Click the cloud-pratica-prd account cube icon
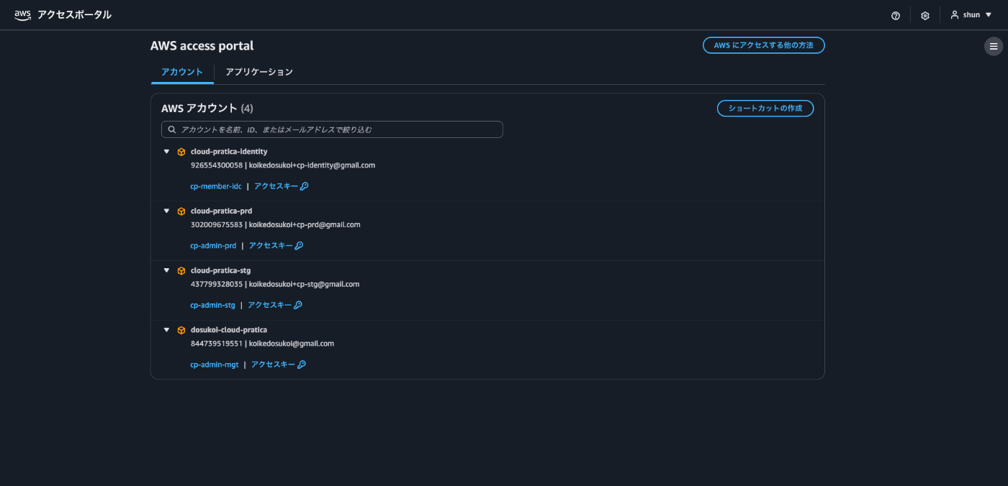The height and width of the screenshot is (486, 1008). tap(181, 211)
